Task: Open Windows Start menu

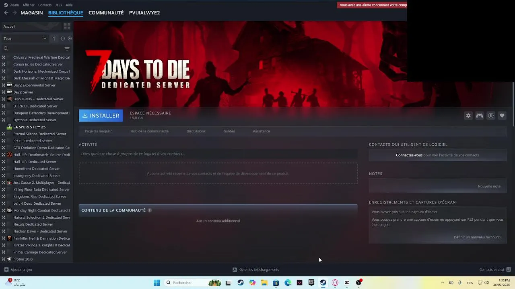Action: pos(157,283)
